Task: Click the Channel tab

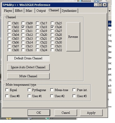Action: pyautogui.click(x=54, y=10)
